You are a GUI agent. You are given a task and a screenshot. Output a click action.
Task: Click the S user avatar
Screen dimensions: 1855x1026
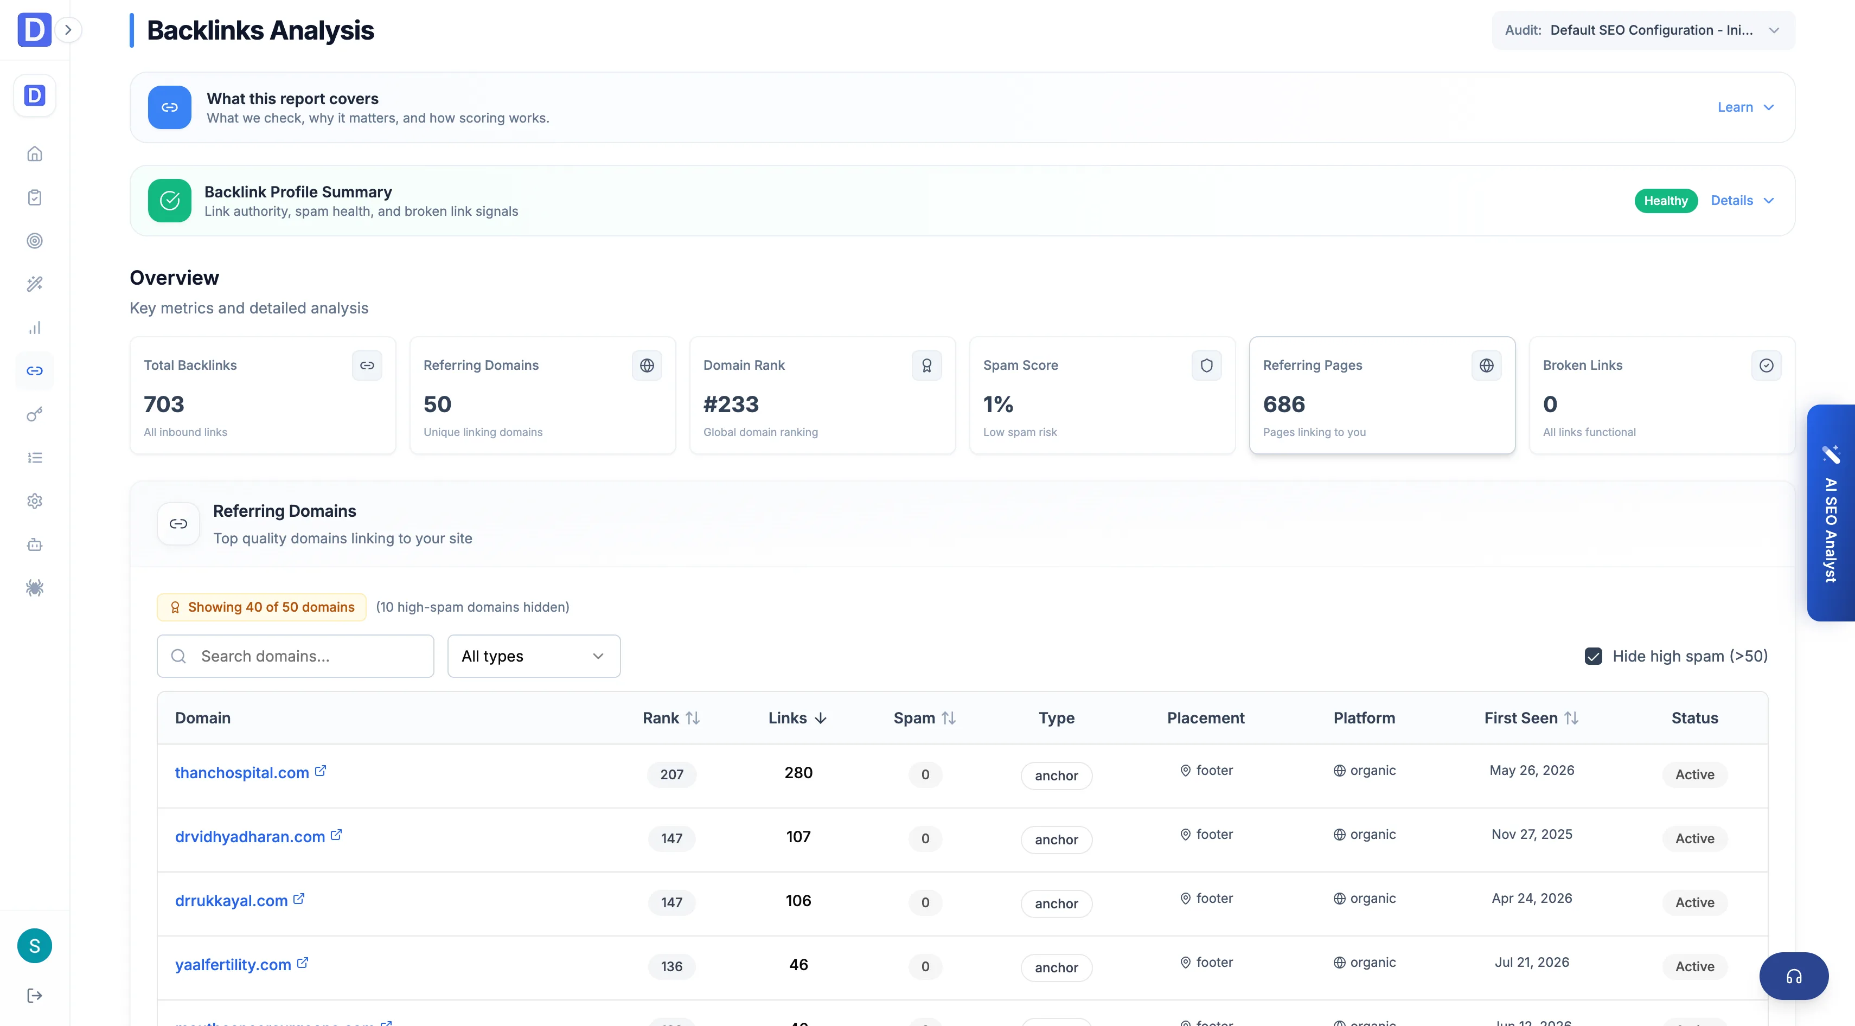[35, 945]
